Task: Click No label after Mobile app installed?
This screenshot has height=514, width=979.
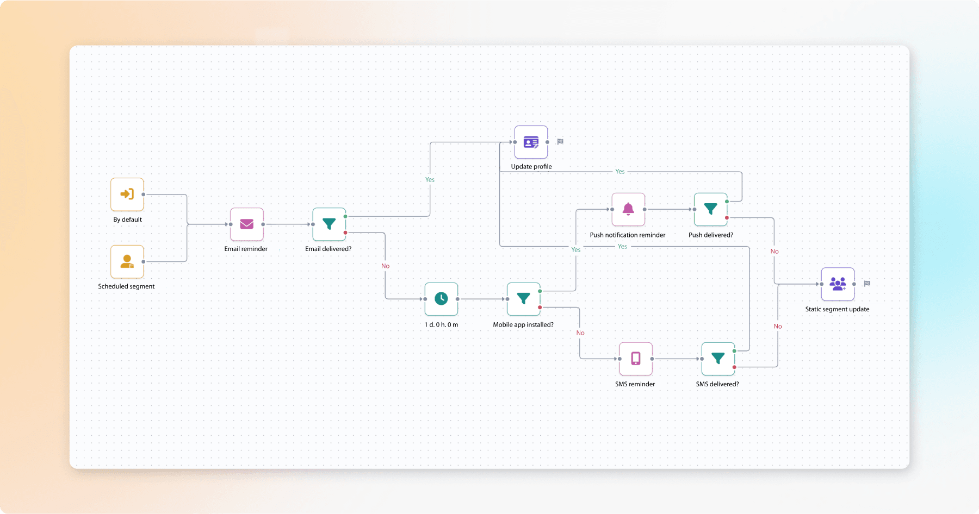Action: (580, 333)
